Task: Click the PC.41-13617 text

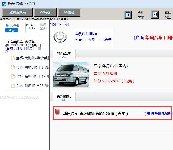Action: tap(31, 26)
